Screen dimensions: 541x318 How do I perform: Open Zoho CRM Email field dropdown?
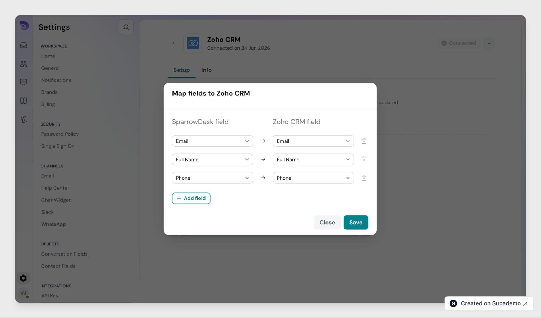313,141
